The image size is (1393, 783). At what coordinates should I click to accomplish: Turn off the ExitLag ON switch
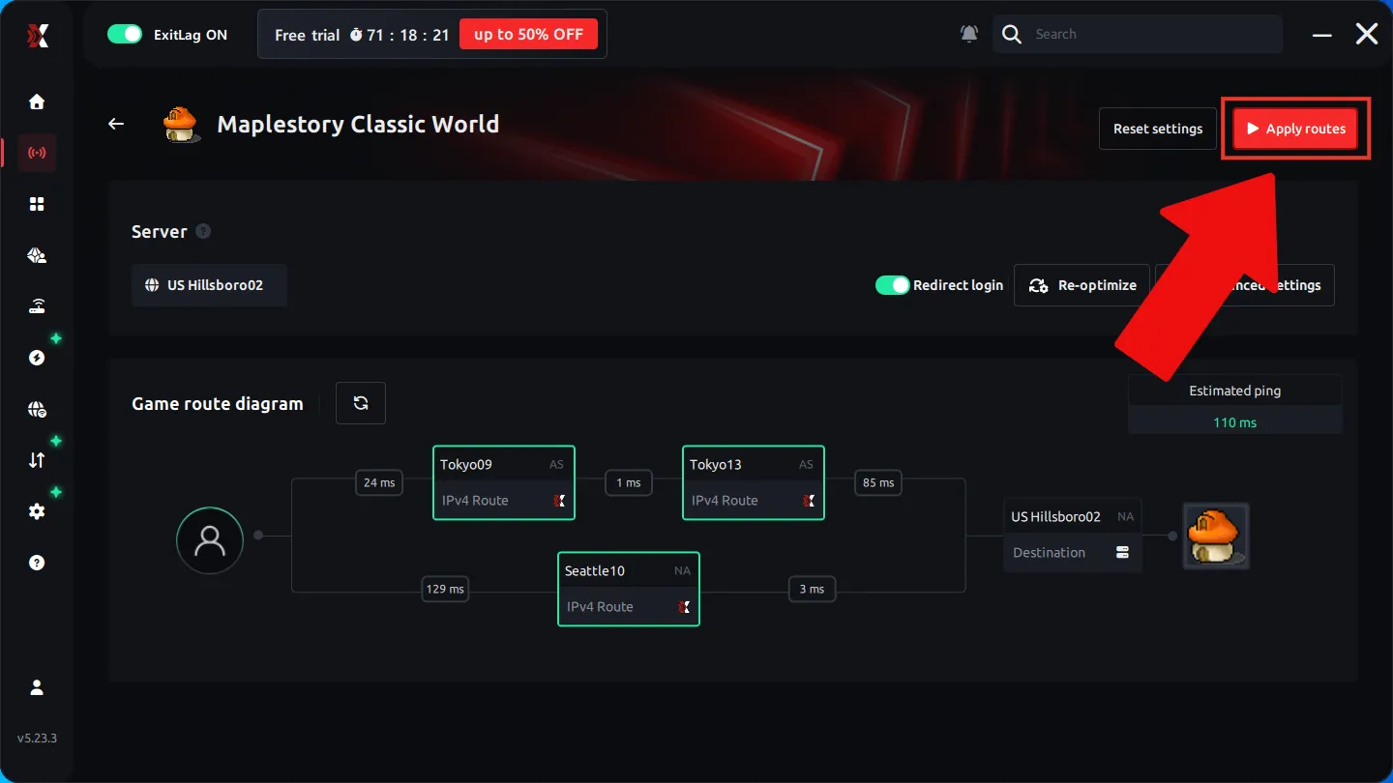coord(125,35)
